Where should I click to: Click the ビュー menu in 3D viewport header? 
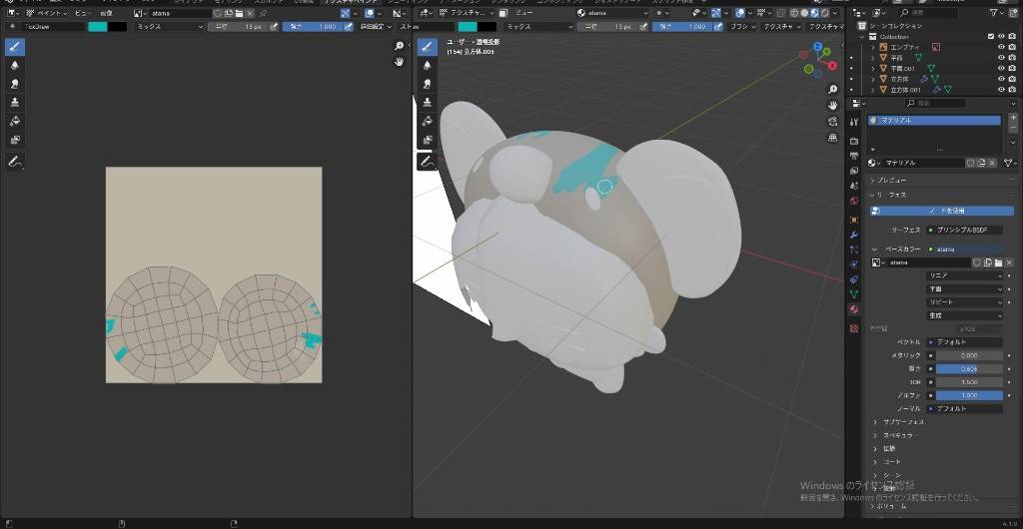pyautogui.click(x=524, y=13)
